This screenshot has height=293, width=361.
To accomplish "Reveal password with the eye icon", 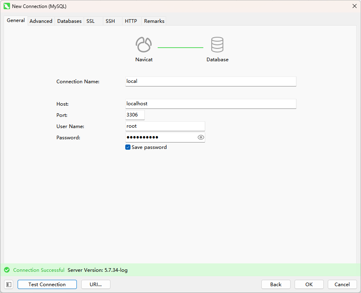I will [201, 137].
